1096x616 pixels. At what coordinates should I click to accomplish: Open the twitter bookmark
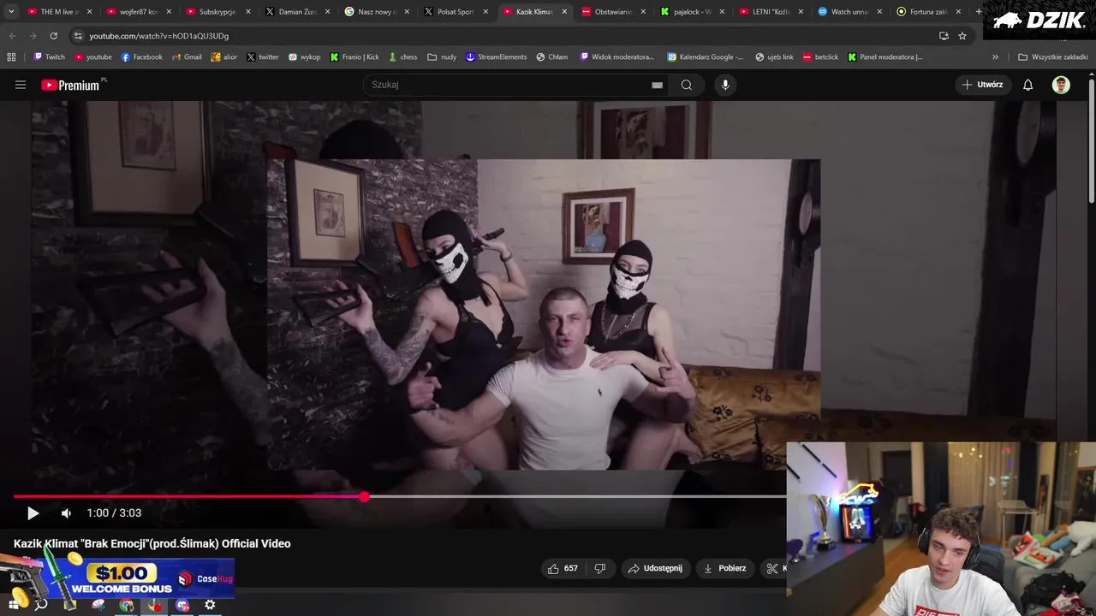point(262,57)
